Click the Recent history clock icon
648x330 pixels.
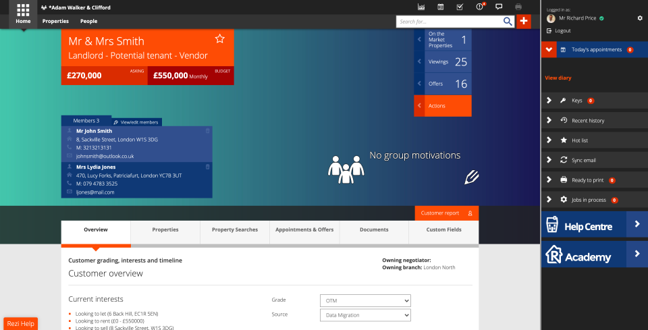(564, 120)
